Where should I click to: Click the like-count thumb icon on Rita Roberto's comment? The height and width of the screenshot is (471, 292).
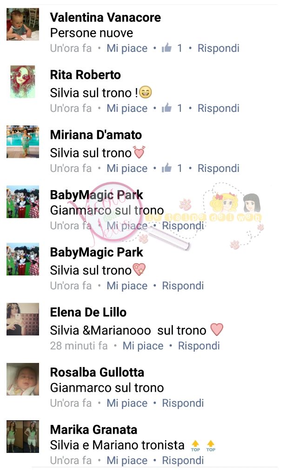(166, 108)
